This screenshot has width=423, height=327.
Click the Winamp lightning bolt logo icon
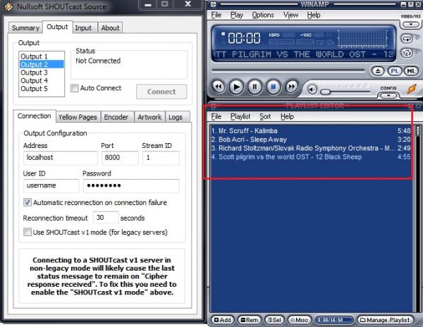(412, 89)
